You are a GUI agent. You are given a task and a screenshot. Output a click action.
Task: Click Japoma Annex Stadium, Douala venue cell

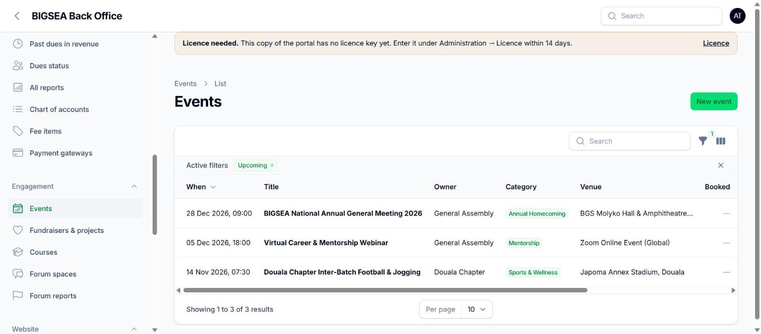(x=632, y=272)
